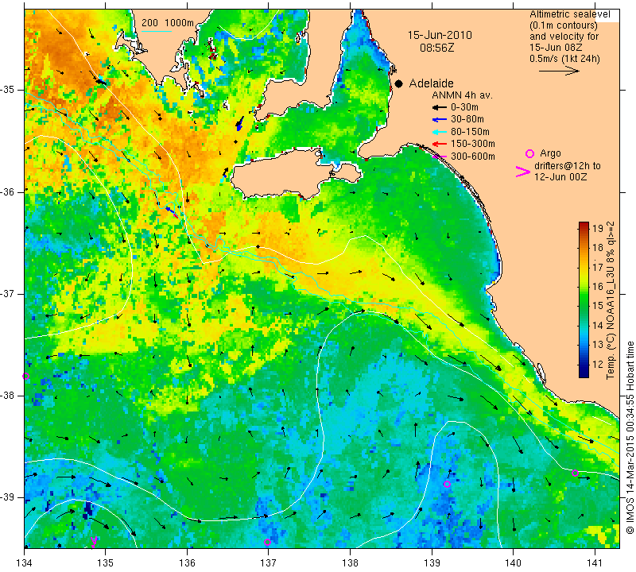Click the Argo float marker near 39S 139E
The image size is (636, 572).
[447, 485]
